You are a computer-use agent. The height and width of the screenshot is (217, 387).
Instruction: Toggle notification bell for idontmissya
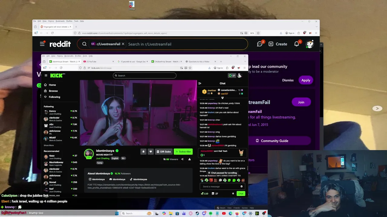[143, 152]
